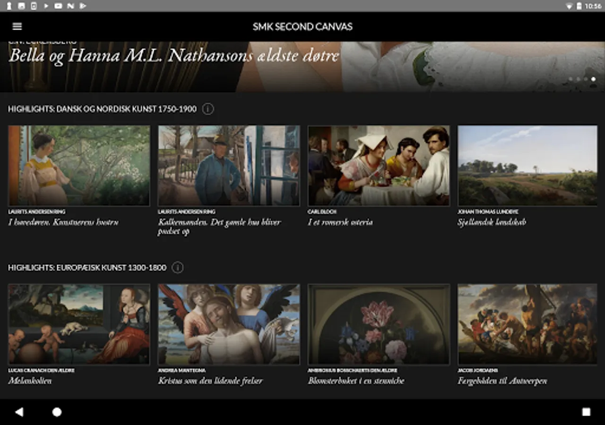Tap the Android recent apps square button
Image resolution: width=605 pixels, height=425 pixels.
(586, 412)
